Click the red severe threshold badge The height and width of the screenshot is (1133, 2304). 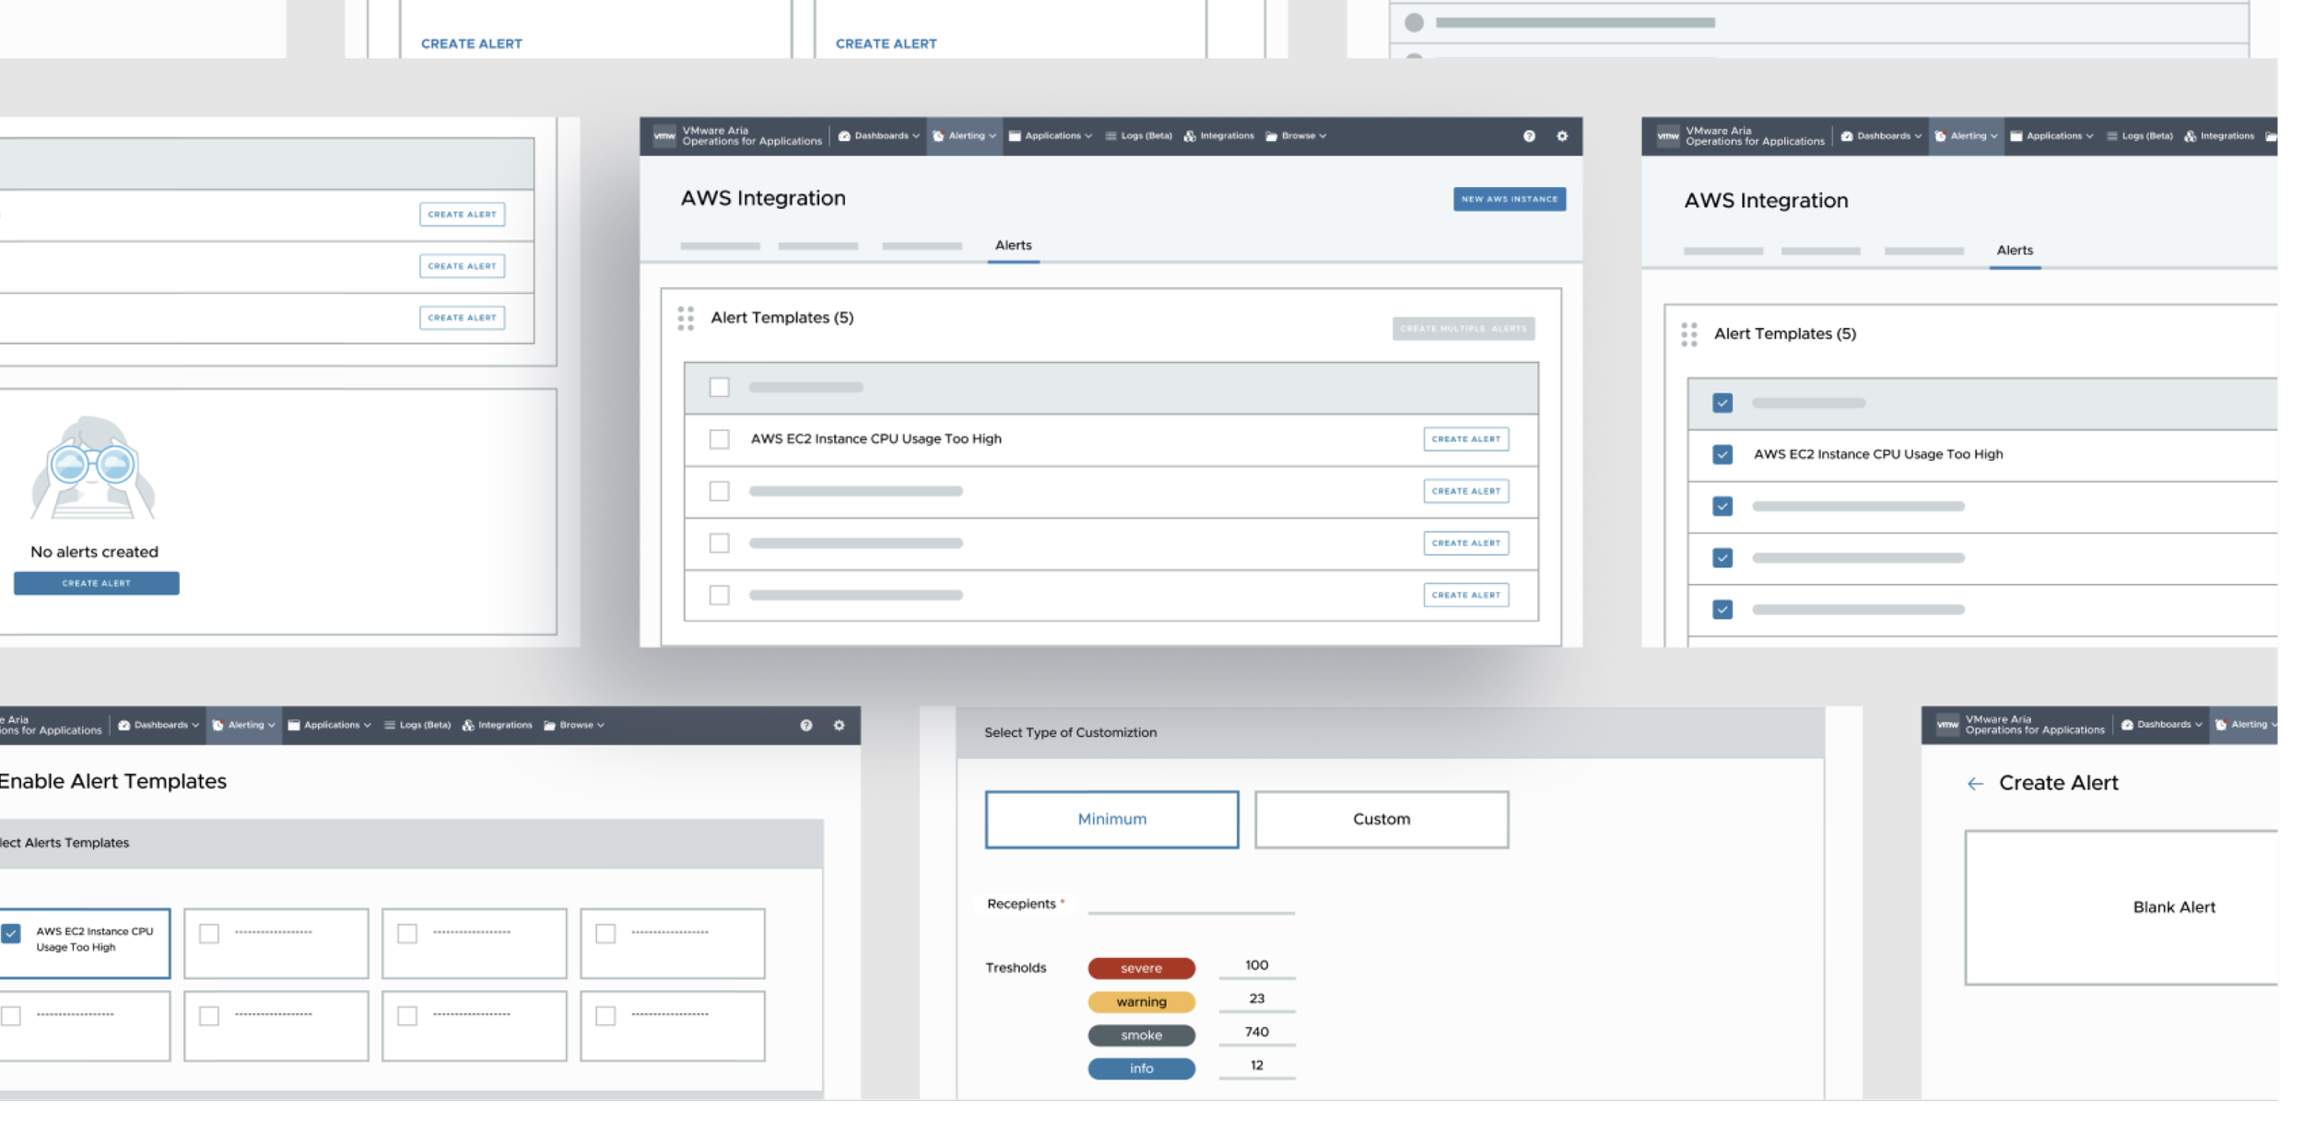(x=1141, y=968)
